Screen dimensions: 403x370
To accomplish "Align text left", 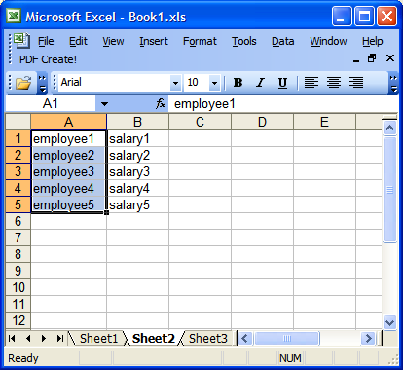I will pyautogui.click(x=311, y=83).
